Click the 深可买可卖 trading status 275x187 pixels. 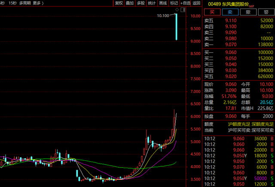click(263, 130)
